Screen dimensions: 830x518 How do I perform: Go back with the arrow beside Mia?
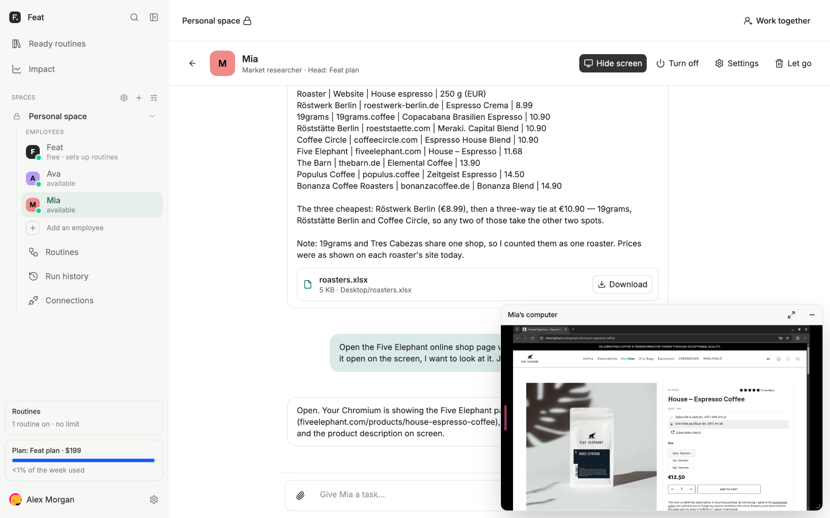coord(193,63)
